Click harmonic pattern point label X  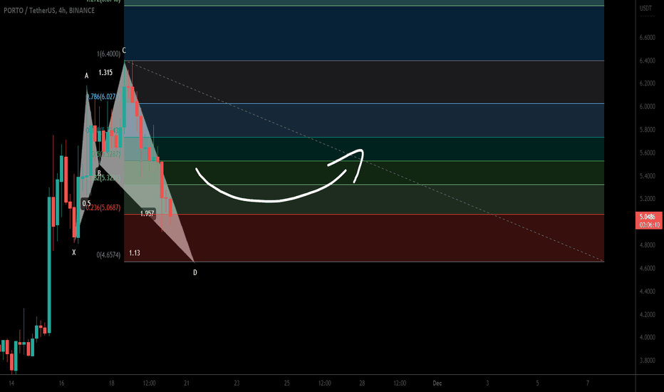(73, 252)
